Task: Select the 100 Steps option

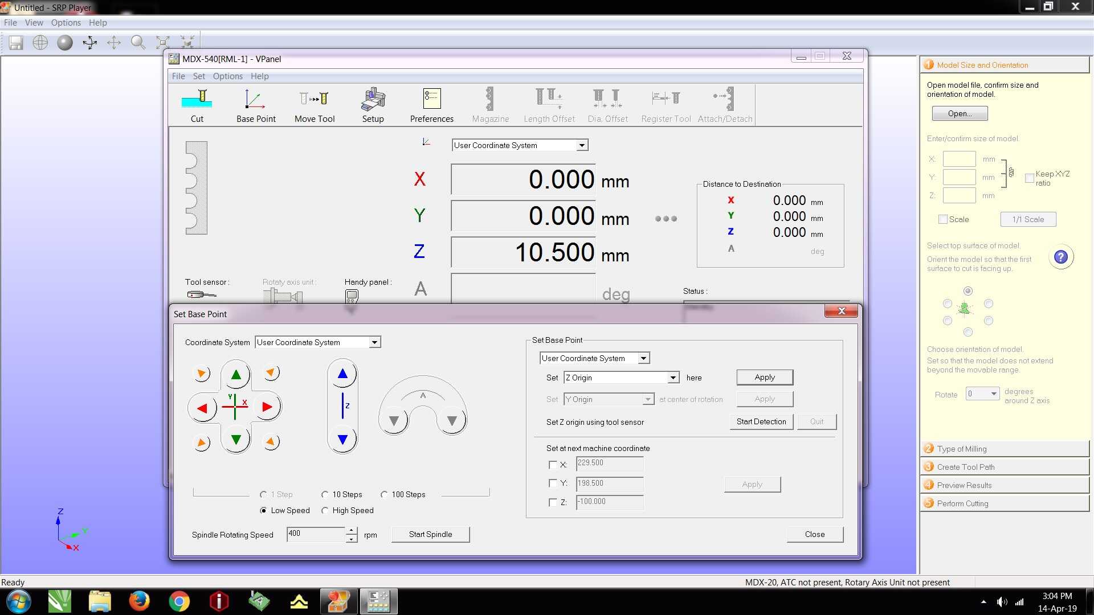Action: coord(385,495)
